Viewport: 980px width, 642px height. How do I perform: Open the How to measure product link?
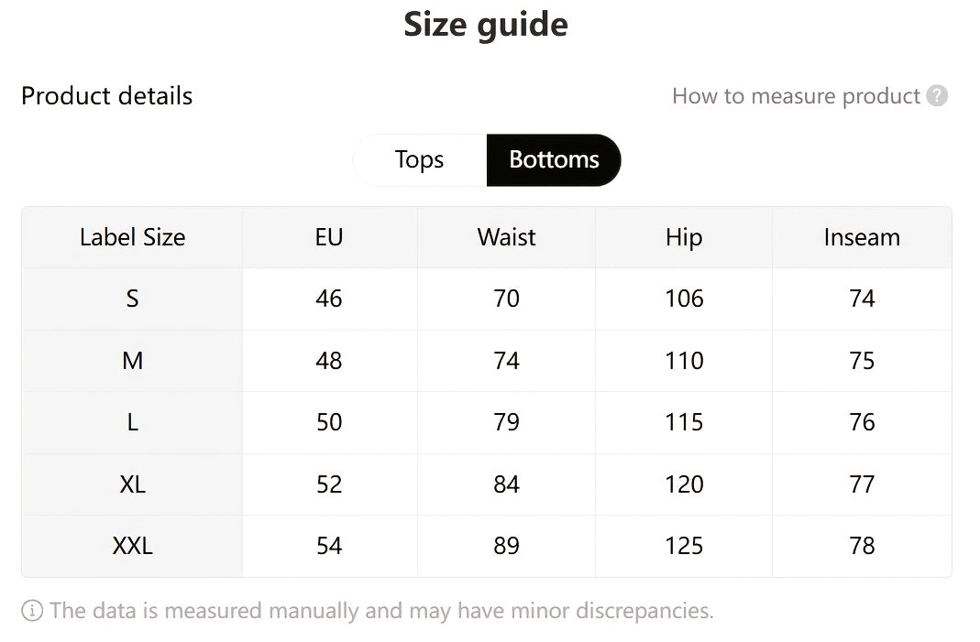(795, 96)
